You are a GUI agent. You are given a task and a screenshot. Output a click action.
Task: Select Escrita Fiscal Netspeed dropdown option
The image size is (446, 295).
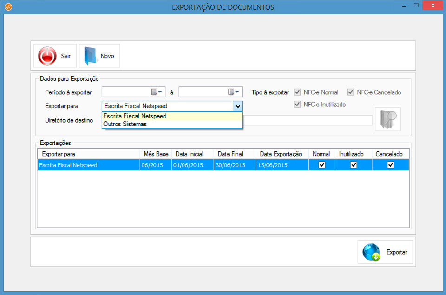pyautogui.click(x=172, y=116)
